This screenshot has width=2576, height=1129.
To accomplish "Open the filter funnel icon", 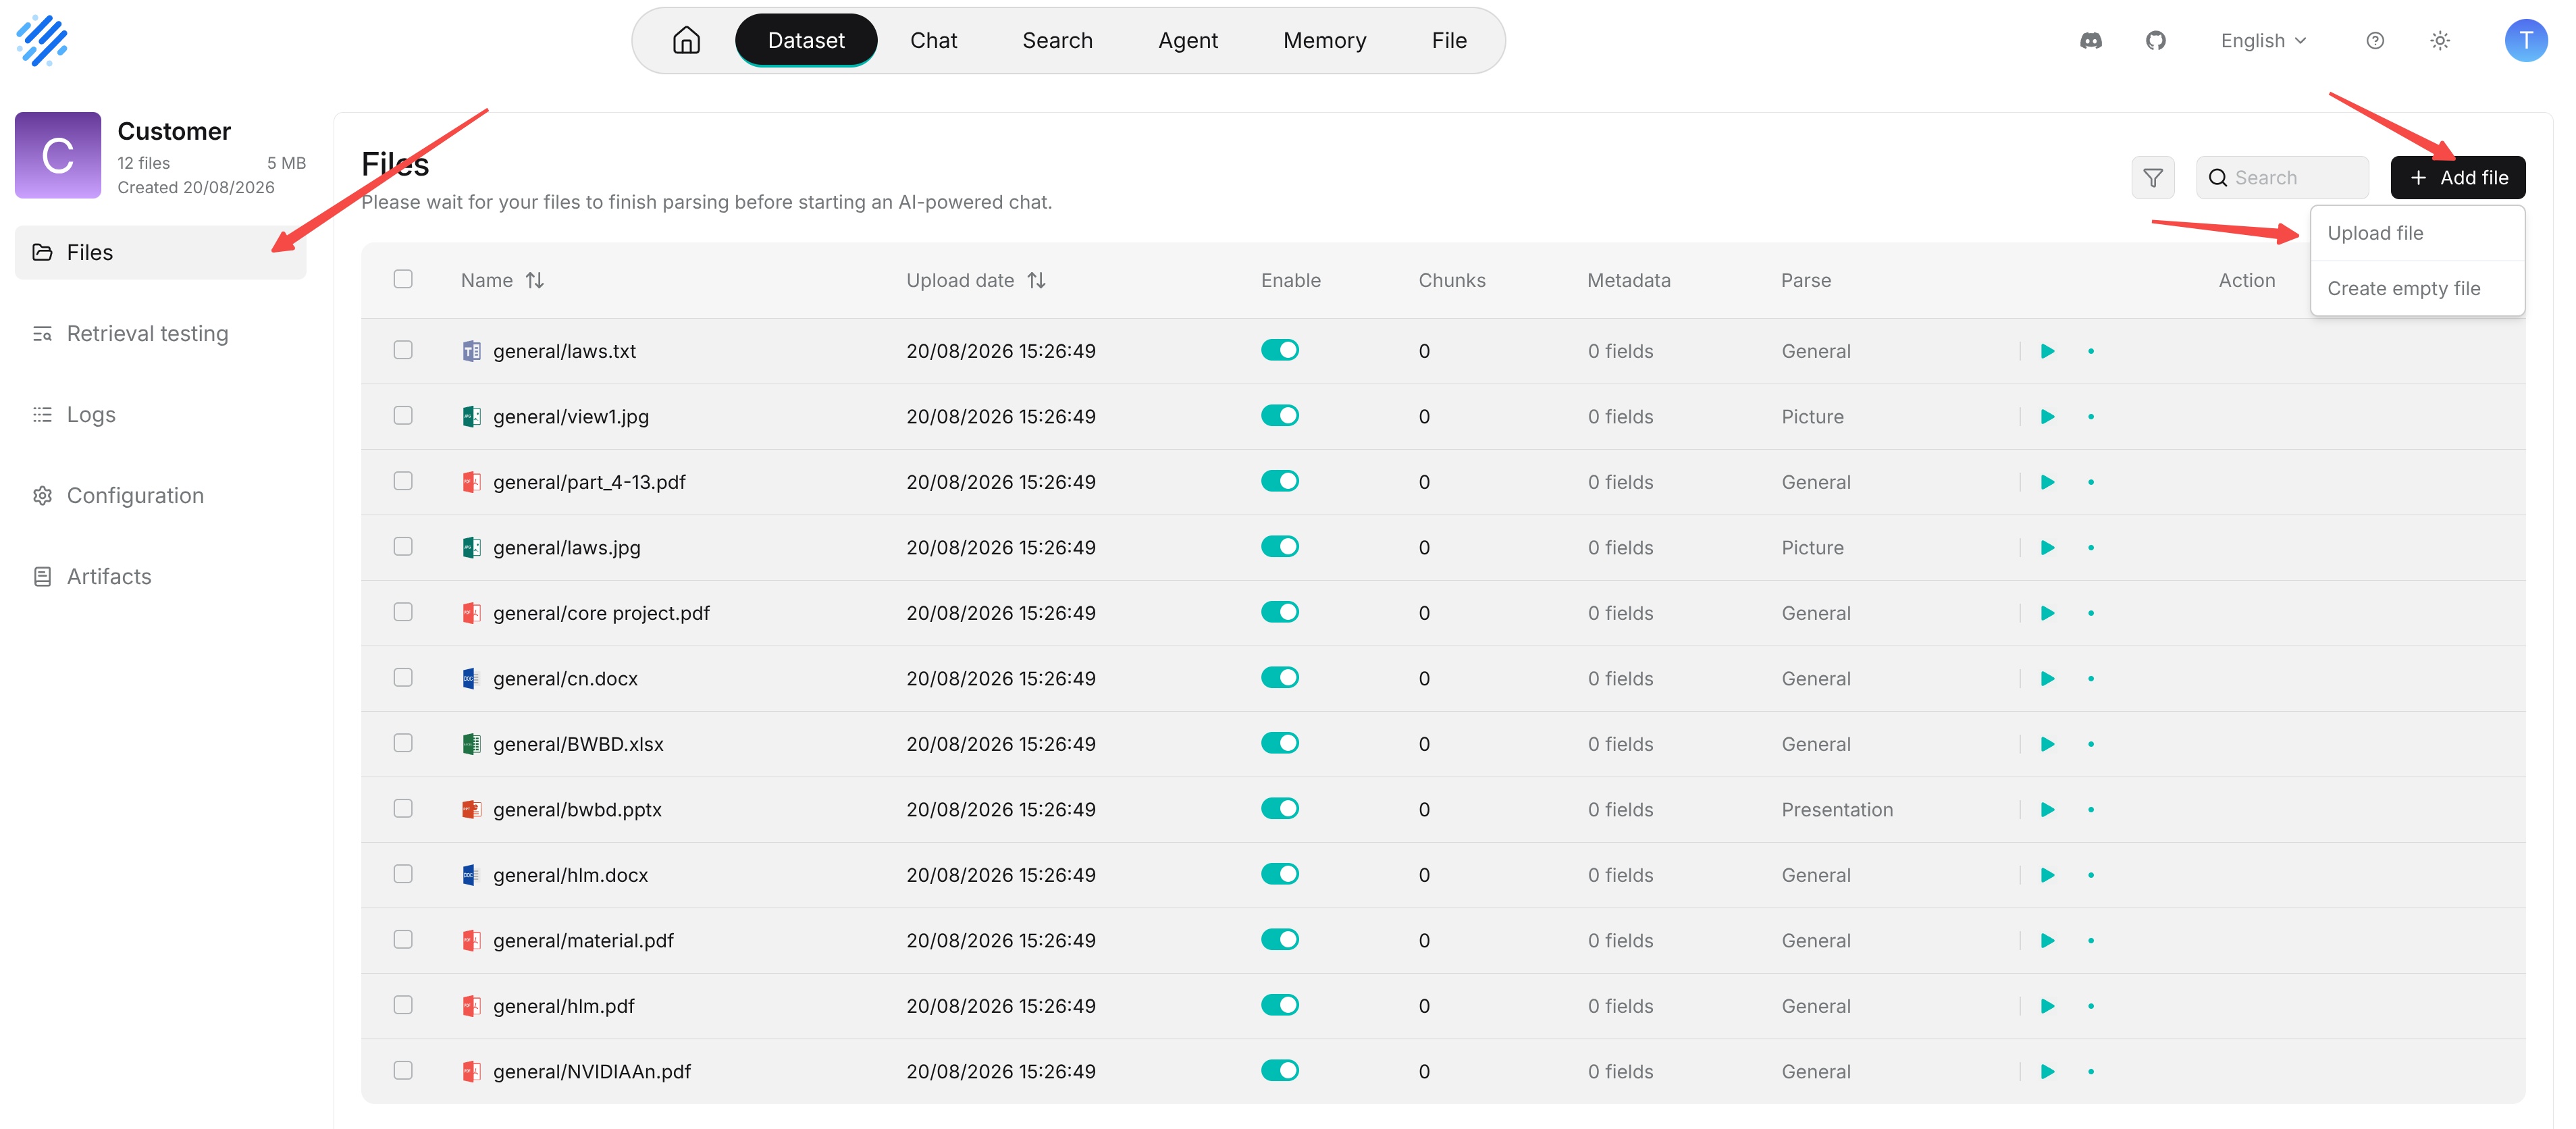I will click(x=2153, y=178).
